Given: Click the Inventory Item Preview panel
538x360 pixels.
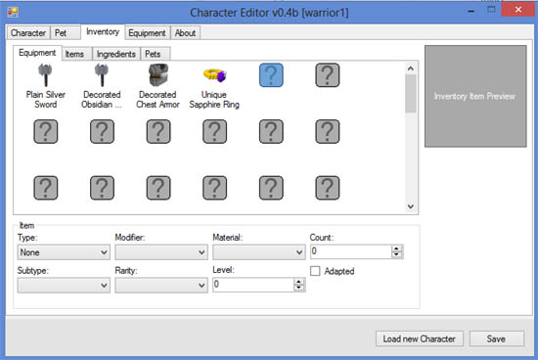Looking at the screenshot, I should coord(475,96).
